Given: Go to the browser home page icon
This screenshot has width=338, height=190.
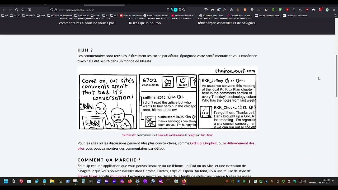Looking at the screenshot, I should (23, 10).
